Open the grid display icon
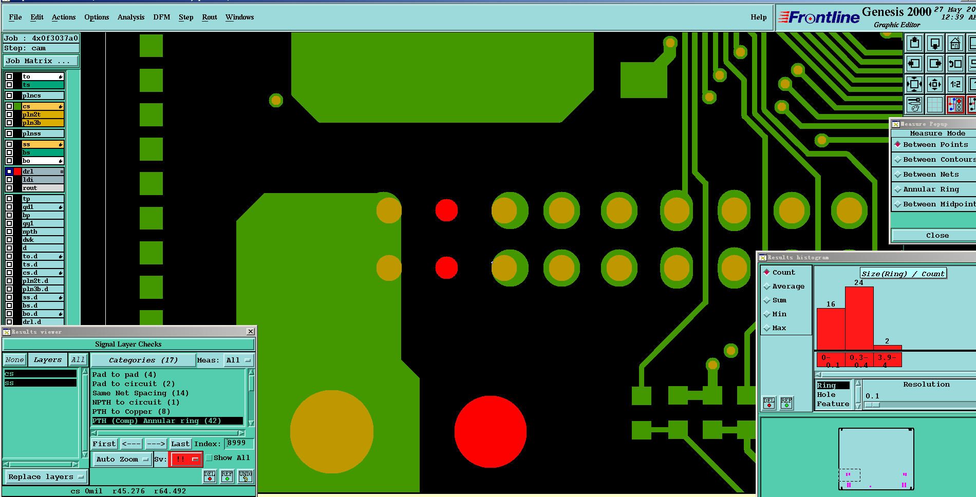Image resolution: width=976 pixels, height=497 pixels. click(x=935, y=105)
